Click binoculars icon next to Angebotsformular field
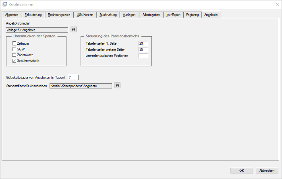The width and height of the screenshot is (282, 179). point(73,29)
